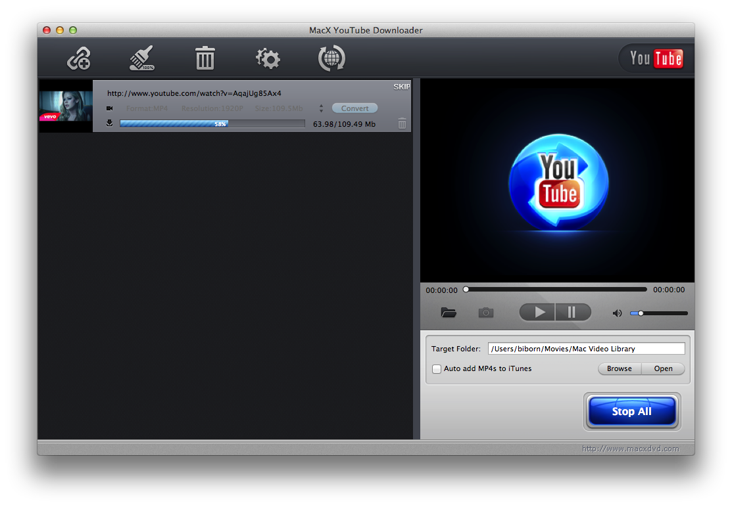Open the macxdvd.com website link
Screen dimensions: 732x507
630,449
